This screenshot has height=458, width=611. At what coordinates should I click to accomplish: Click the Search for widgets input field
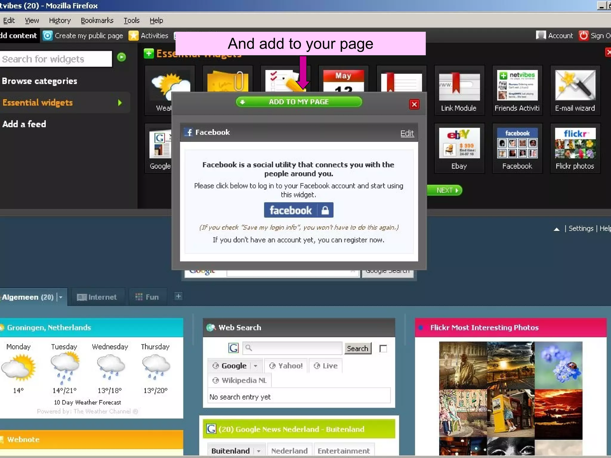coord(56,59)
